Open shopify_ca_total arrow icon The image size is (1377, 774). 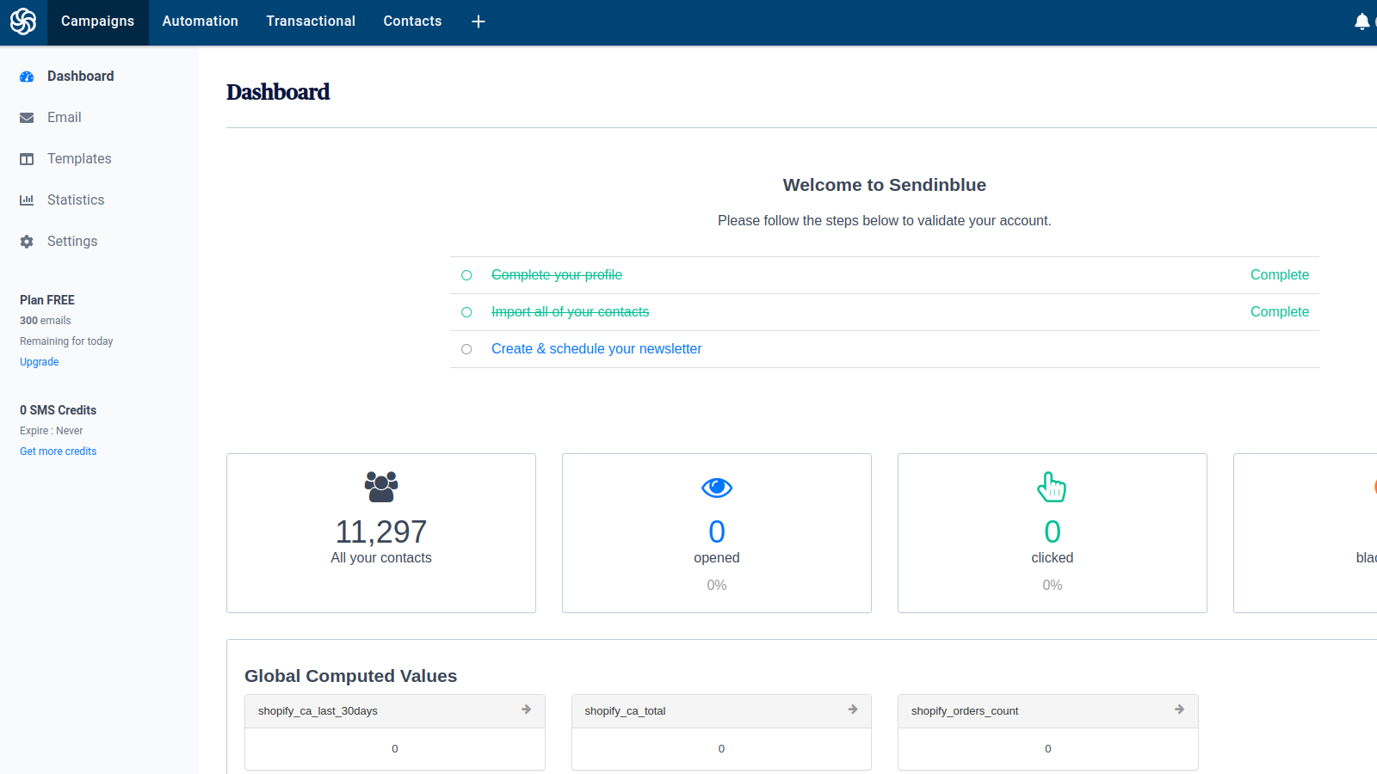[853, 709]
